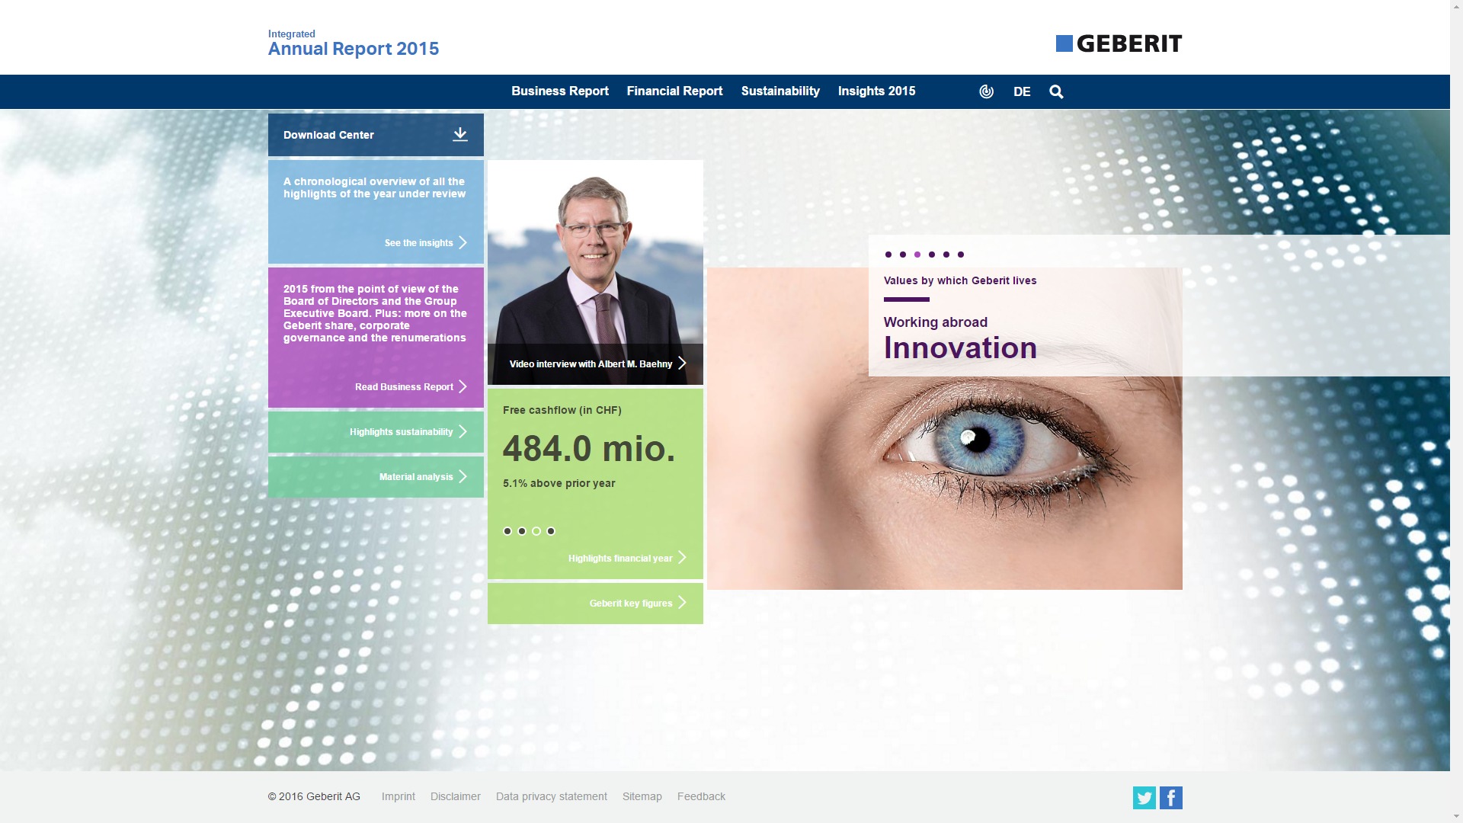
Task: Expand the Highlights sustainability tile arrow
Action: 463,432
